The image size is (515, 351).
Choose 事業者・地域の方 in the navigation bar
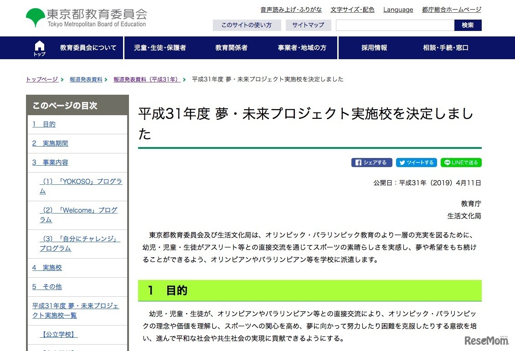pos(302,47)
